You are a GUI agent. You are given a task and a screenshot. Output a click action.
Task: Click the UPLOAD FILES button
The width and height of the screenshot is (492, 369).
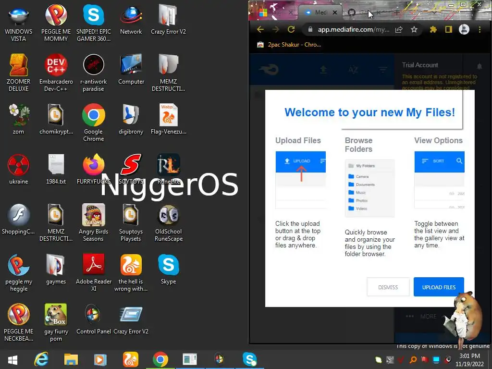439,287
